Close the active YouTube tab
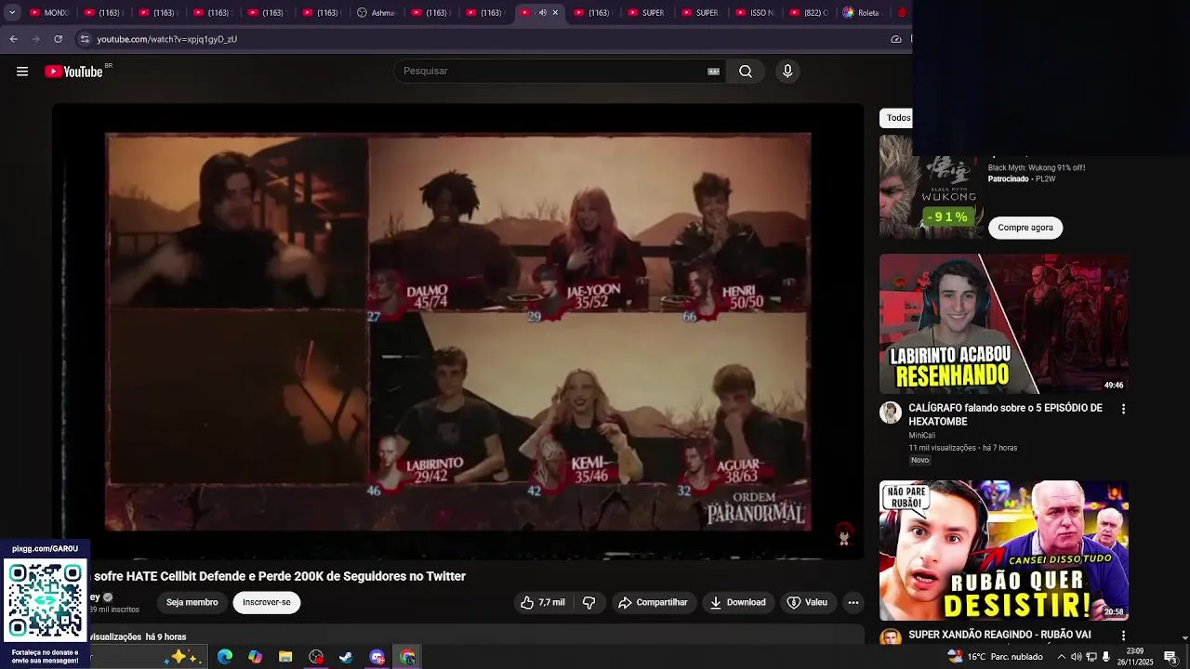The image size is (1190, 669). pos(555,13)
